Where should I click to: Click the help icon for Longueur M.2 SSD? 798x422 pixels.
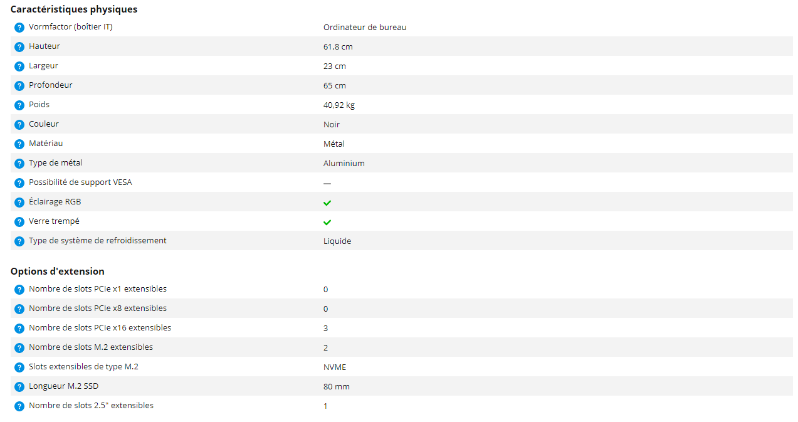pyautogui.click(x=19, y=387)
